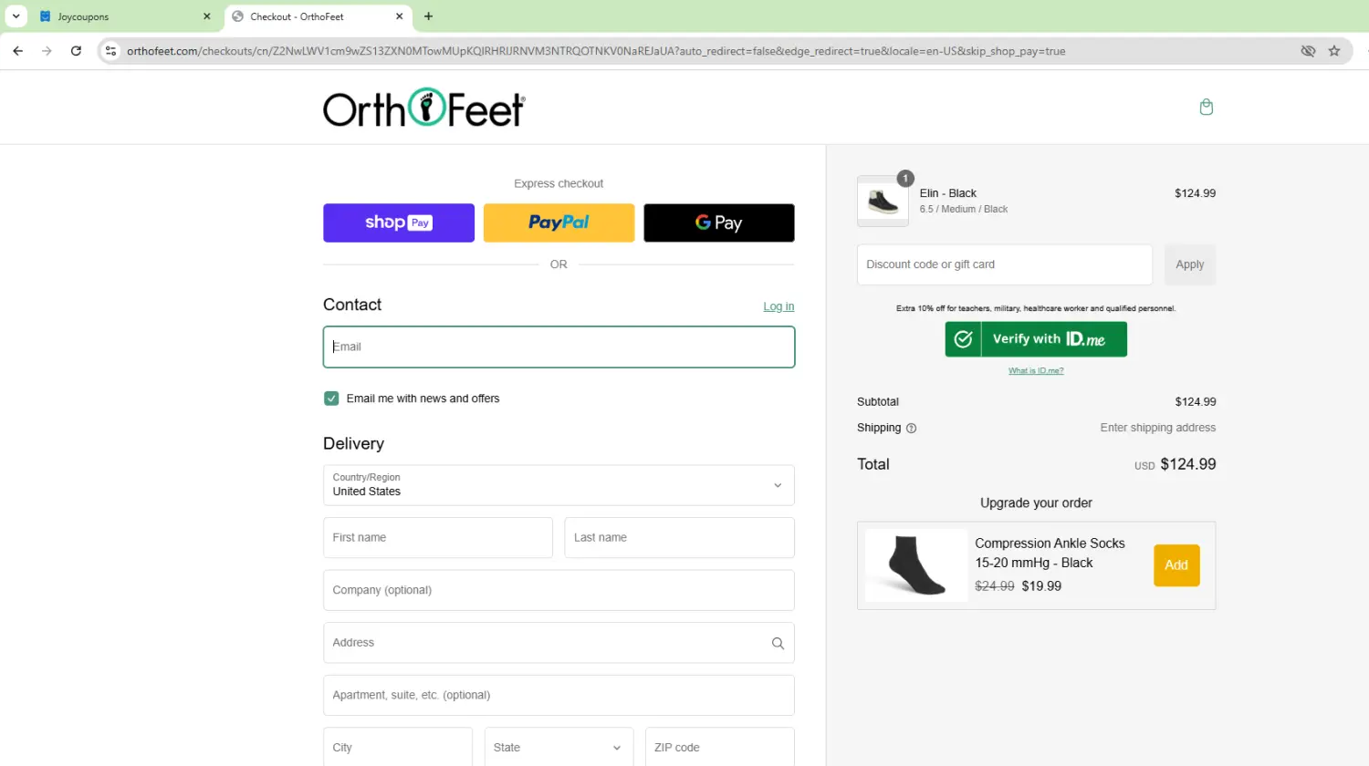Image resolution: width=1369 pixels, height=766 pixels.
Task: Select the Checkout - OrthoFeet tab
Action: (x=318, y=16)
